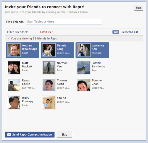Image resolution: width=148 pixels, height=143 pixels.
Task: Click the name Patrick Sarmiento
Action: click(98, 65)
